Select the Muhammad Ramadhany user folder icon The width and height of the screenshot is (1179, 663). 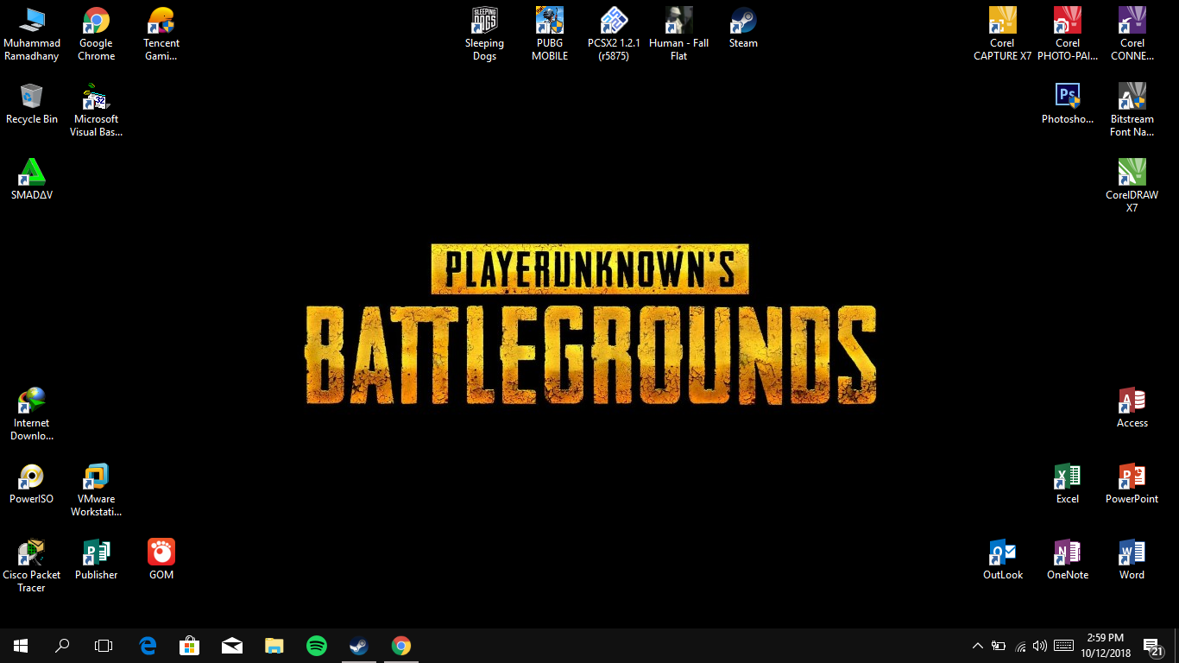point(32,35)
